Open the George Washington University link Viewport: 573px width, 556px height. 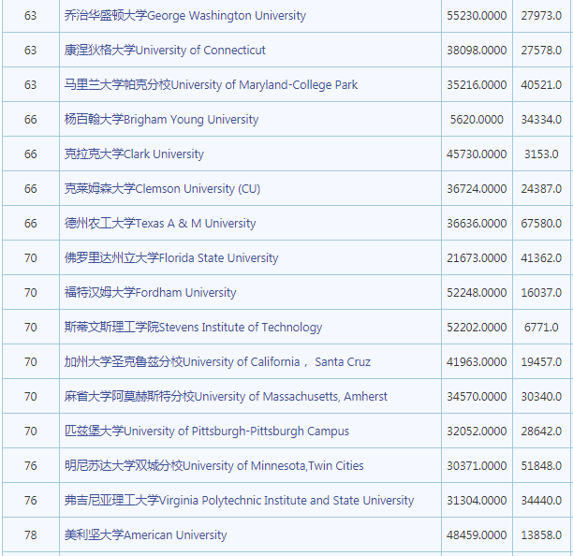pyautogui.click(x=185, y=16)
